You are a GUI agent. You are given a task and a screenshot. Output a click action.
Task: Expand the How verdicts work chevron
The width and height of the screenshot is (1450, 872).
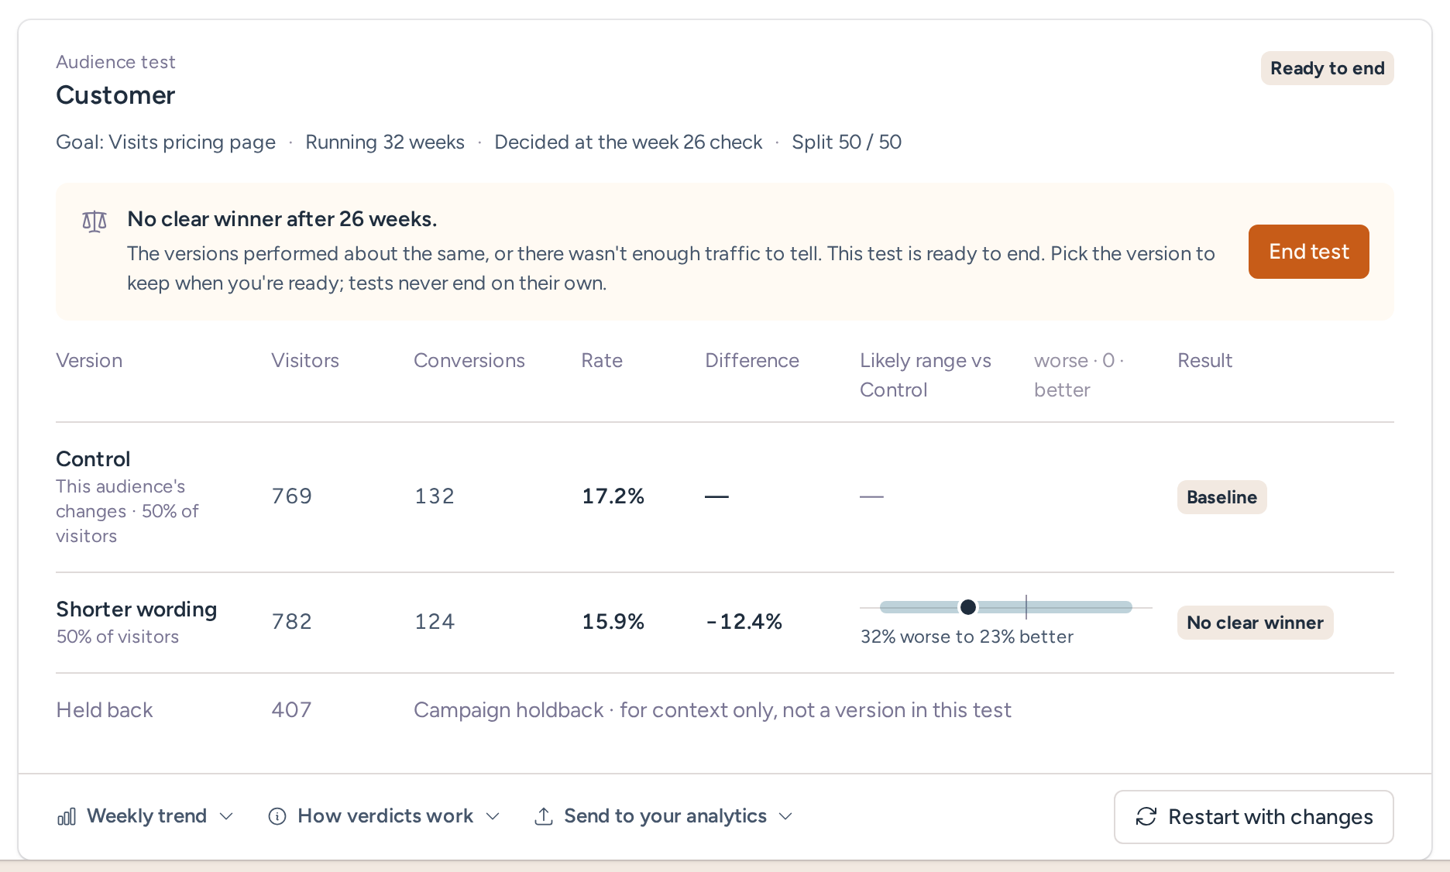point(493,816)
